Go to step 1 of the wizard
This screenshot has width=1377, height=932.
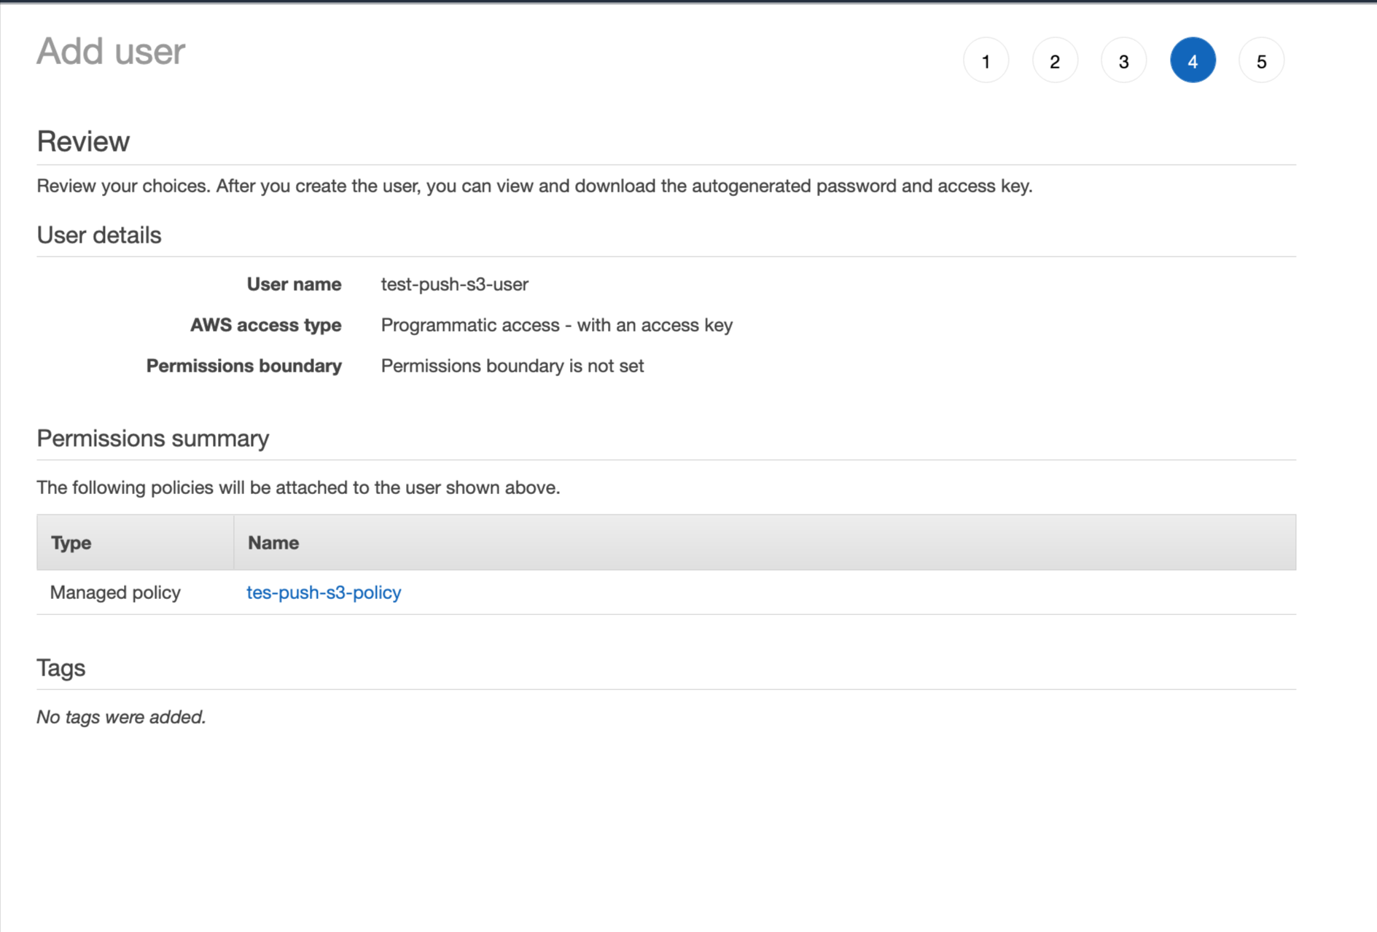pos(986,60)
